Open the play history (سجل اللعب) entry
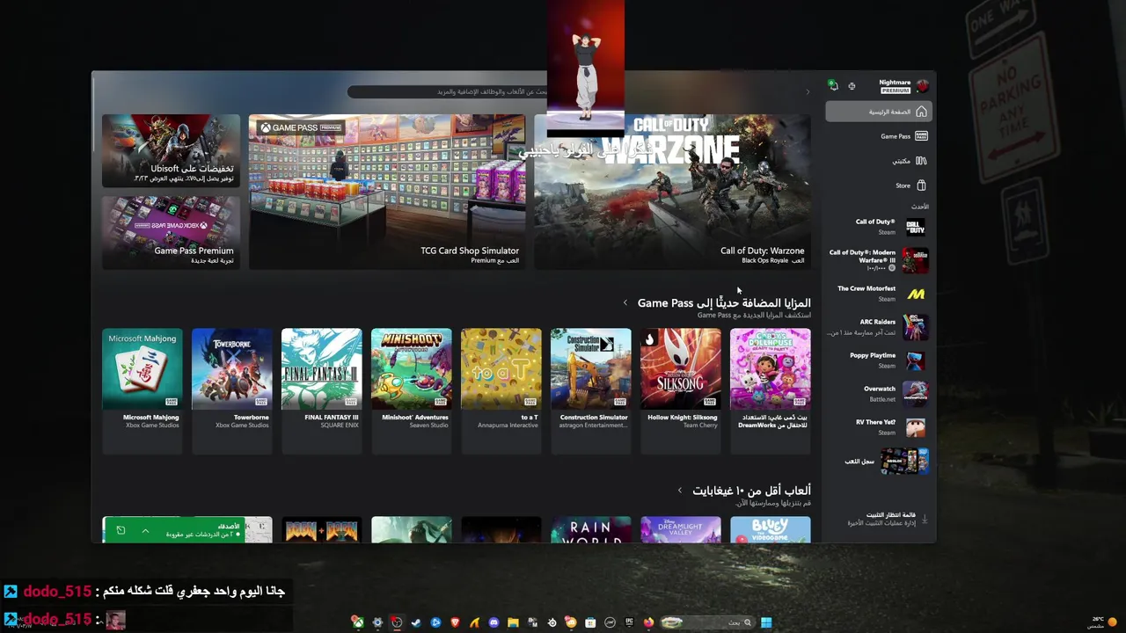This screenshot has width=1126, height=633. [878, 461]
